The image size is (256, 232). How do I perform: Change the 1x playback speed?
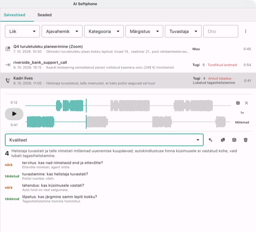[x=242, y=113]
